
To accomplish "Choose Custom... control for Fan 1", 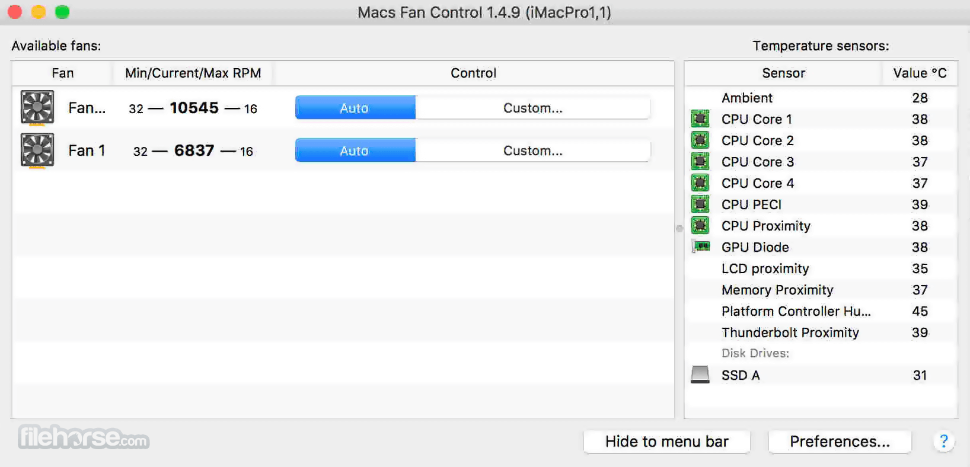I will pyautogui.click(x=533, y=151).
